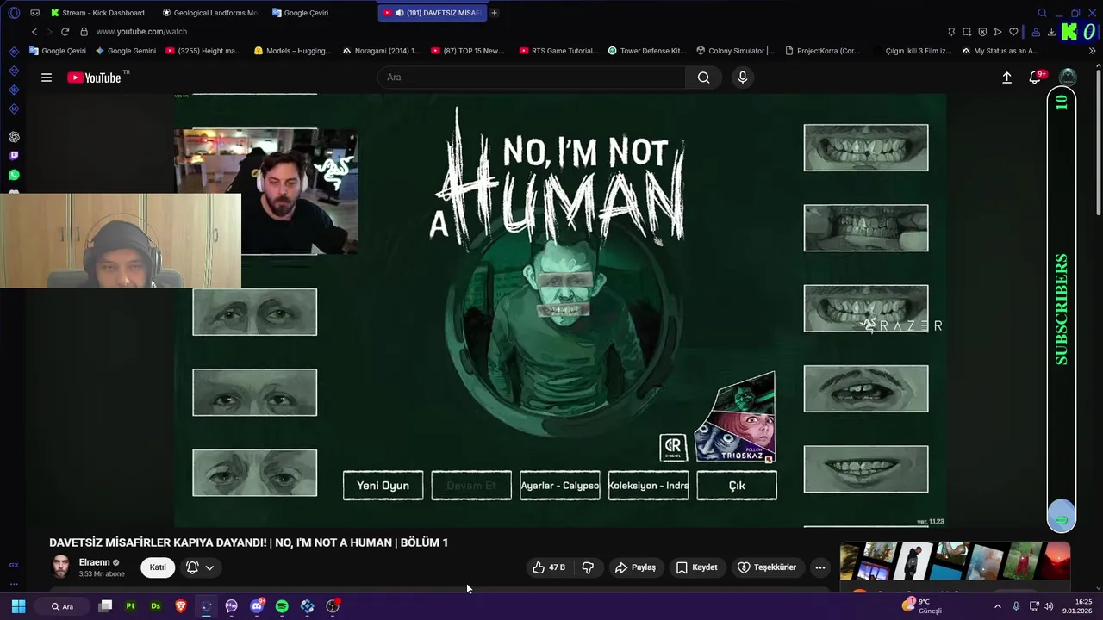This screenshot has width=1103, height=620.
Task: Open the Google Gemini bookmark
Action: coord(126,51)
